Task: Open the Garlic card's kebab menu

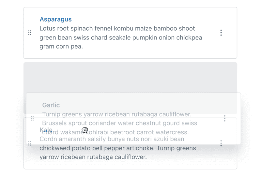Action: [224, 118]
